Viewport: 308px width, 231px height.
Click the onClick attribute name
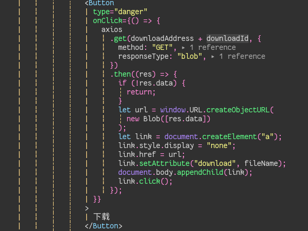tap(108, 20)
